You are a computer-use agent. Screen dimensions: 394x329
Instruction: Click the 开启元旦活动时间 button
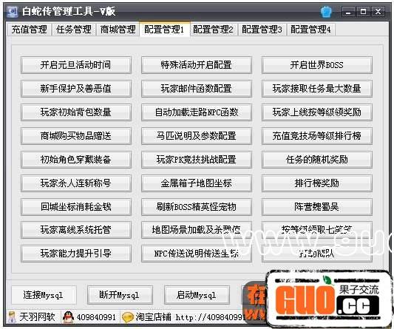[76, 65]
